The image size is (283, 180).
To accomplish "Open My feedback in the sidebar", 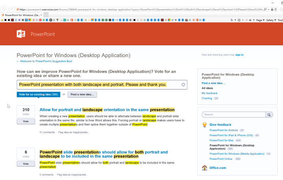I will coord(210,93).
